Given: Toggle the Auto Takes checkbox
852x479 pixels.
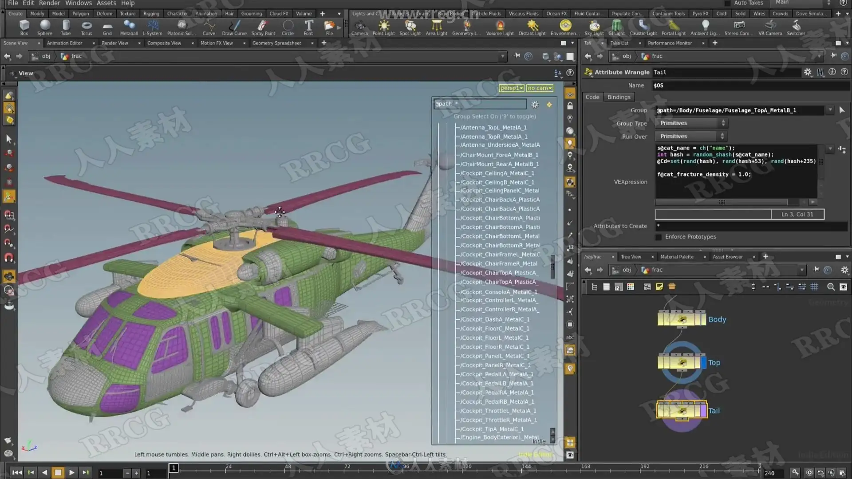Looking at the screenshot, I should click(x=727, y=3).
